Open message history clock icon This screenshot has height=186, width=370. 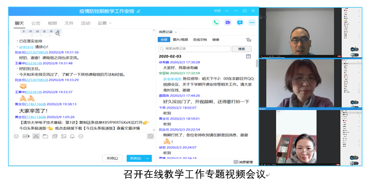click(x=151, y=136)
